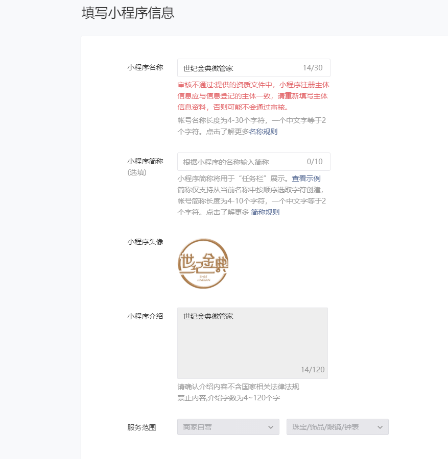Click the 小程序名称 input field

click(253, 68)
